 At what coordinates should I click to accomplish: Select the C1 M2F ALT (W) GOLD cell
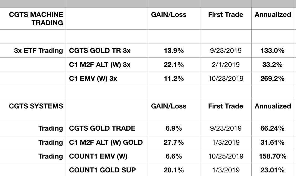click(x=106, y=143)
